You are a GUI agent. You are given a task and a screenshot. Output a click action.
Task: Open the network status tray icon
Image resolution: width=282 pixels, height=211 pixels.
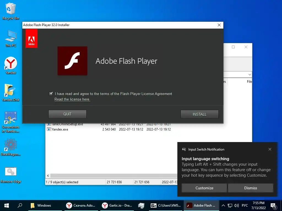pos(230,206)
